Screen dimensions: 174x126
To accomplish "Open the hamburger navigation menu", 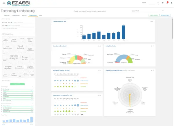I will (4, 3).
